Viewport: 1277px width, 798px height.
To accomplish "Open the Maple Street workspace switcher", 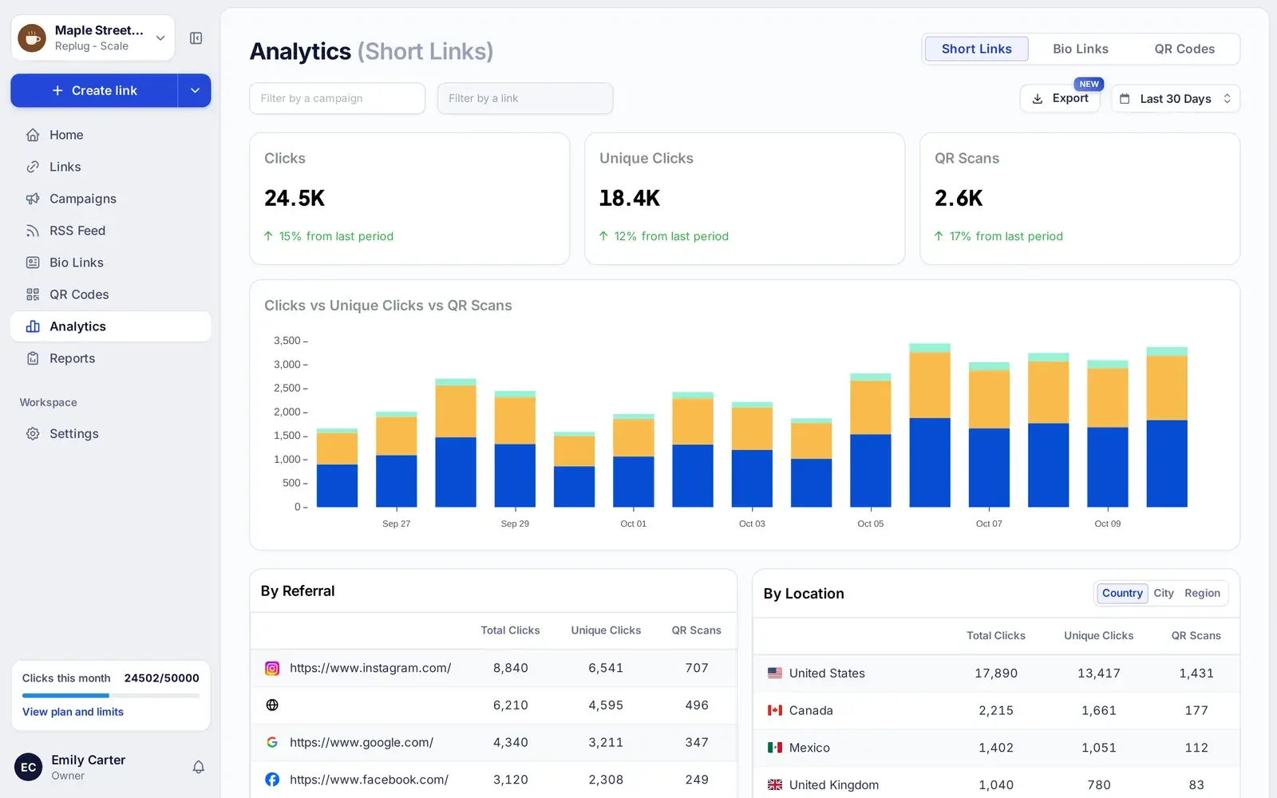I will [93, 38].
